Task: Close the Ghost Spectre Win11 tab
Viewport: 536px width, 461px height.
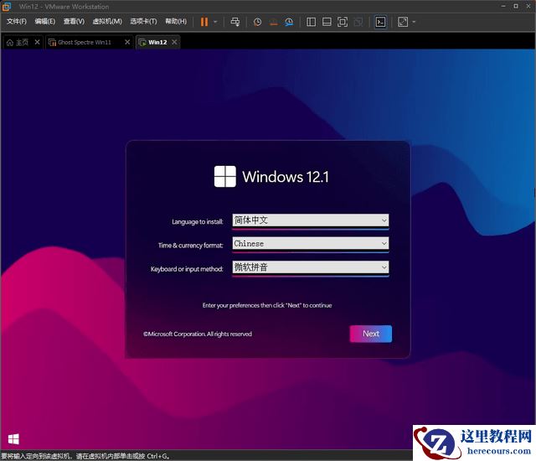Action: pos(127,42)
